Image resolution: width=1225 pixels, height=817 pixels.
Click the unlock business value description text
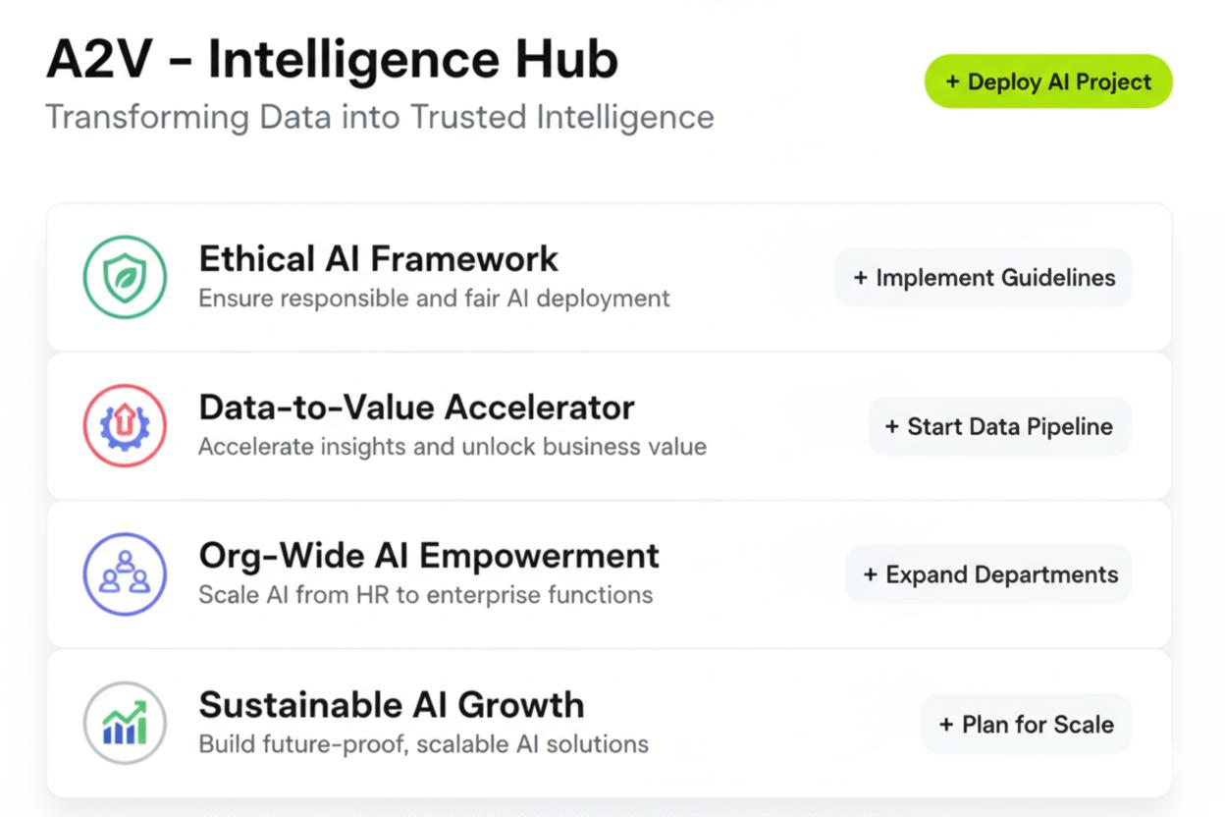tap(452, 447)
